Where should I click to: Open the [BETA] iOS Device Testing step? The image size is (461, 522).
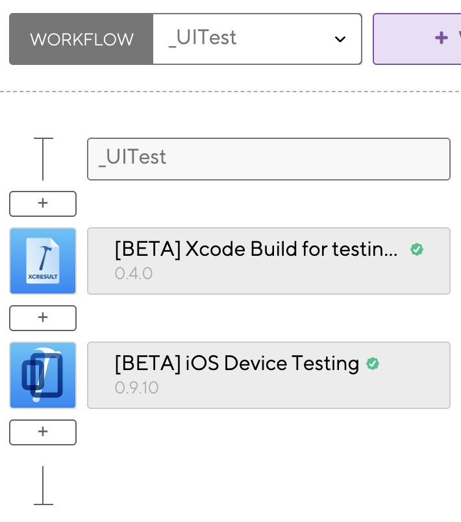(269, 375)
